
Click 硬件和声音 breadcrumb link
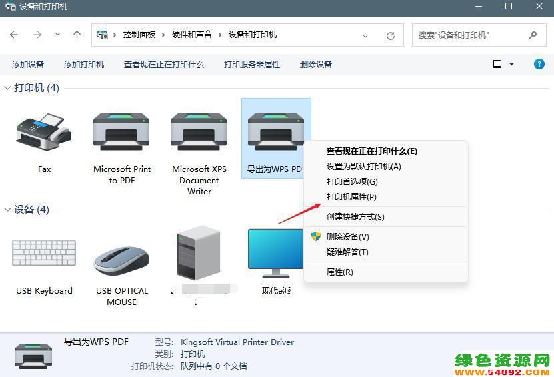191,35
